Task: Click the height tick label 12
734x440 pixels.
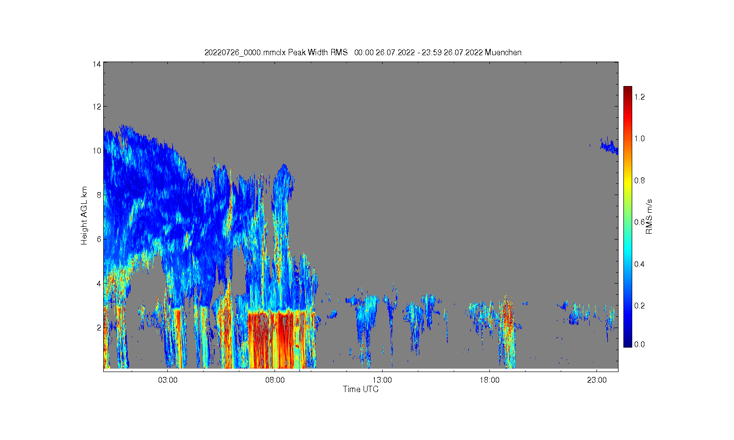Action: (97, 107)
